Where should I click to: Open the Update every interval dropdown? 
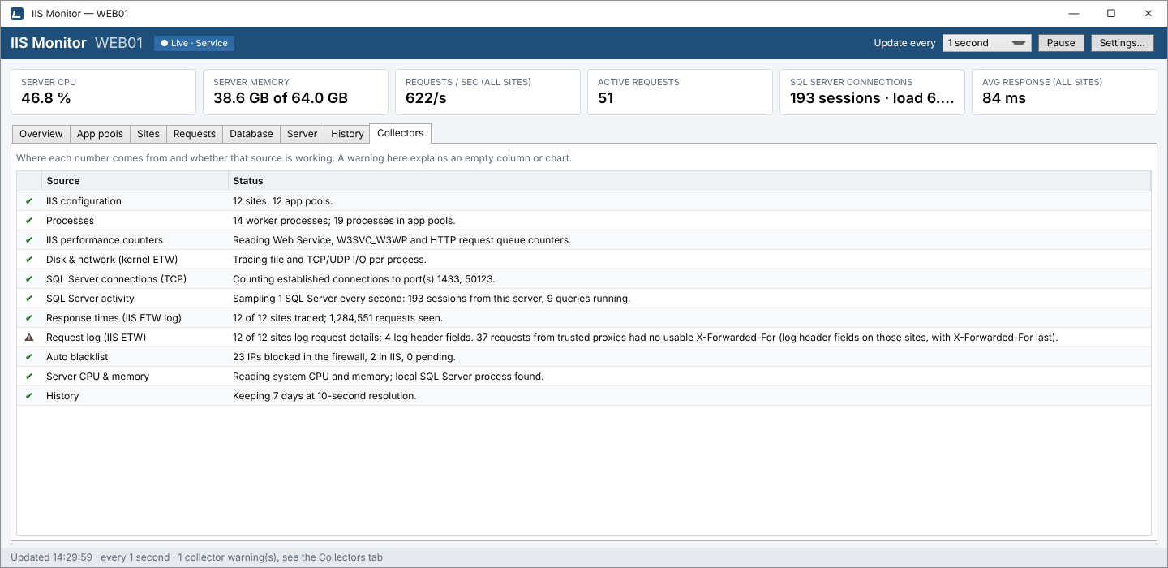986,43
